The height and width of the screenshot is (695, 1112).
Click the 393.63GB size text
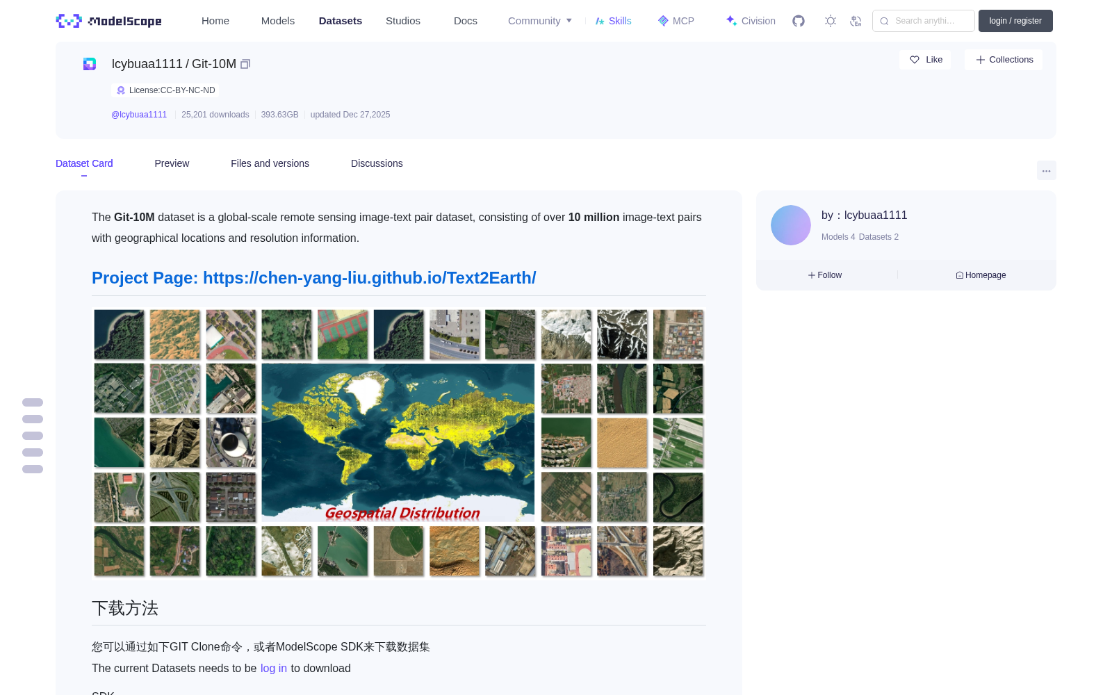tap(279, 115)
